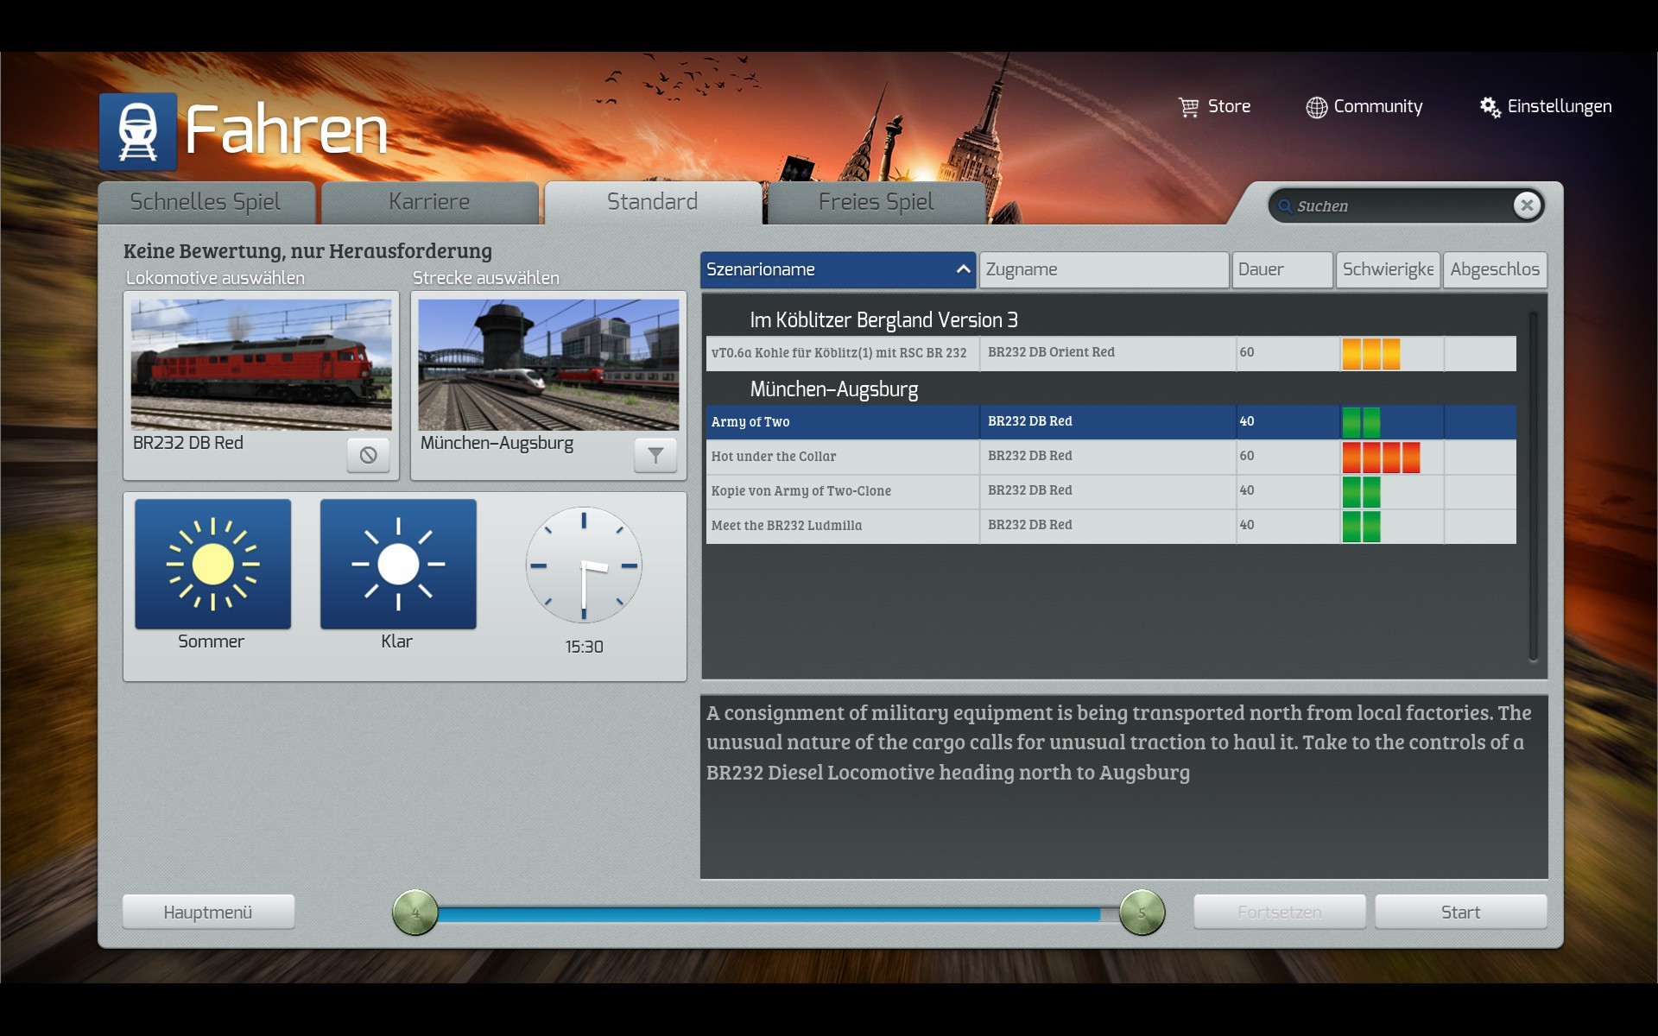This screenshot has width=1658, height=1036.
Task: Click the Klar weather icon
Action: [398, 565]
